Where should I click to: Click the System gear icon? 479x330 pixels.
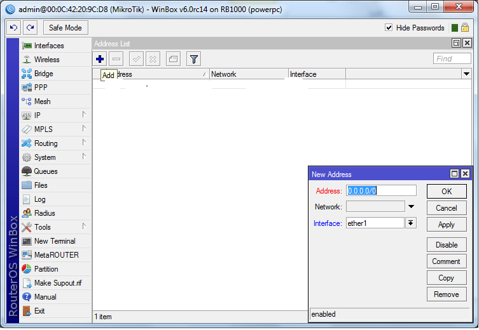pyautogui.click(x=27, y=157)
